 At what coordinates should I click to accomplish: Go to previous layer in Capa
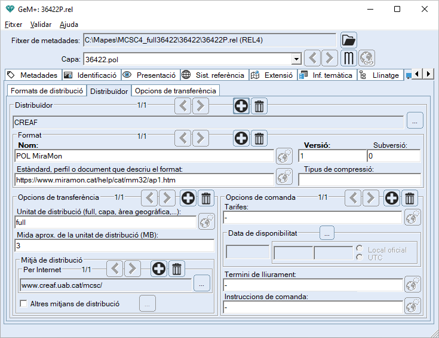(312, 58)
